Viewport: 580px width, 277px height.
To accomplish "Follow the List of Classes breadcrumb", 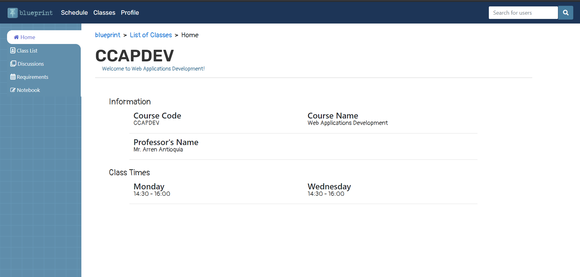I will [151, 35].
